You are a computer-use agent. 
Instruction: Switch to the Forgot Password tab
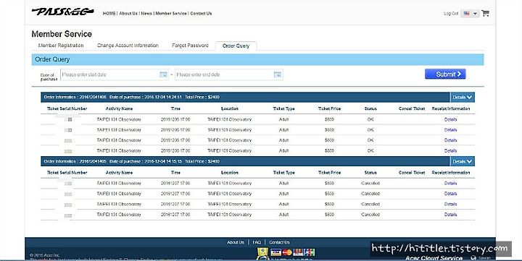[190, 46]
